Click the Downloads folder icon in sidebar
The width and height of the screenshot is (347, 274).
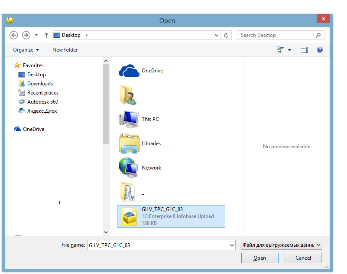coord(22,83)
